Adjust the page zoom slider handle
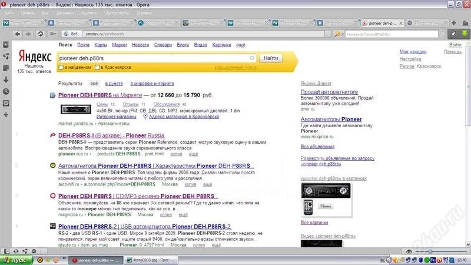 pyautogui.click(x=430, y=251)
